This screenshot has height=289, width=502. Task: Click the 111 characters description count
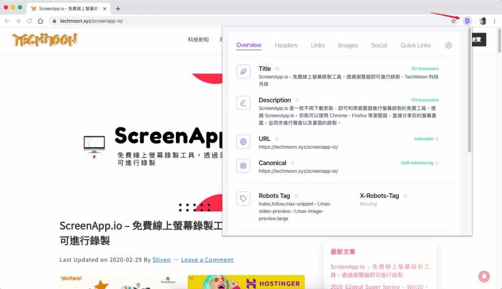point(425,100)
